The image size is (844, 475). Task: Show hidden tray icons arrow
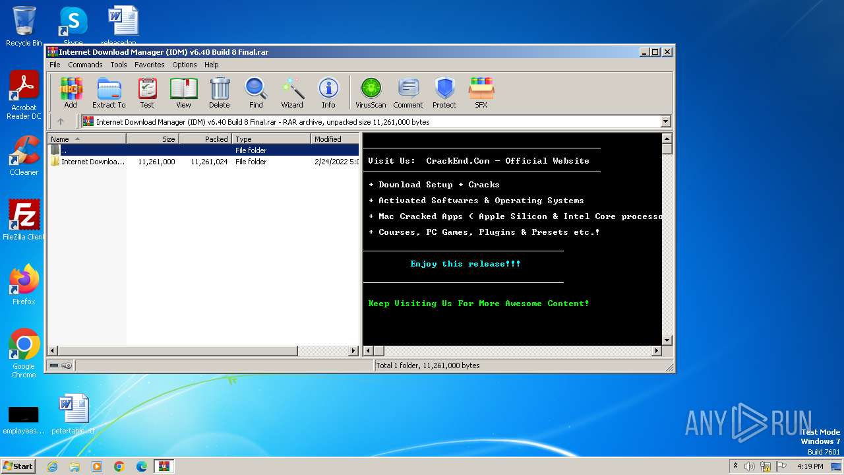735,466
